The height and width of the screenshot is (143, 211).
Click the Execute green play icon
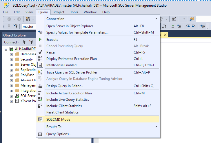(x=40, y=39)
